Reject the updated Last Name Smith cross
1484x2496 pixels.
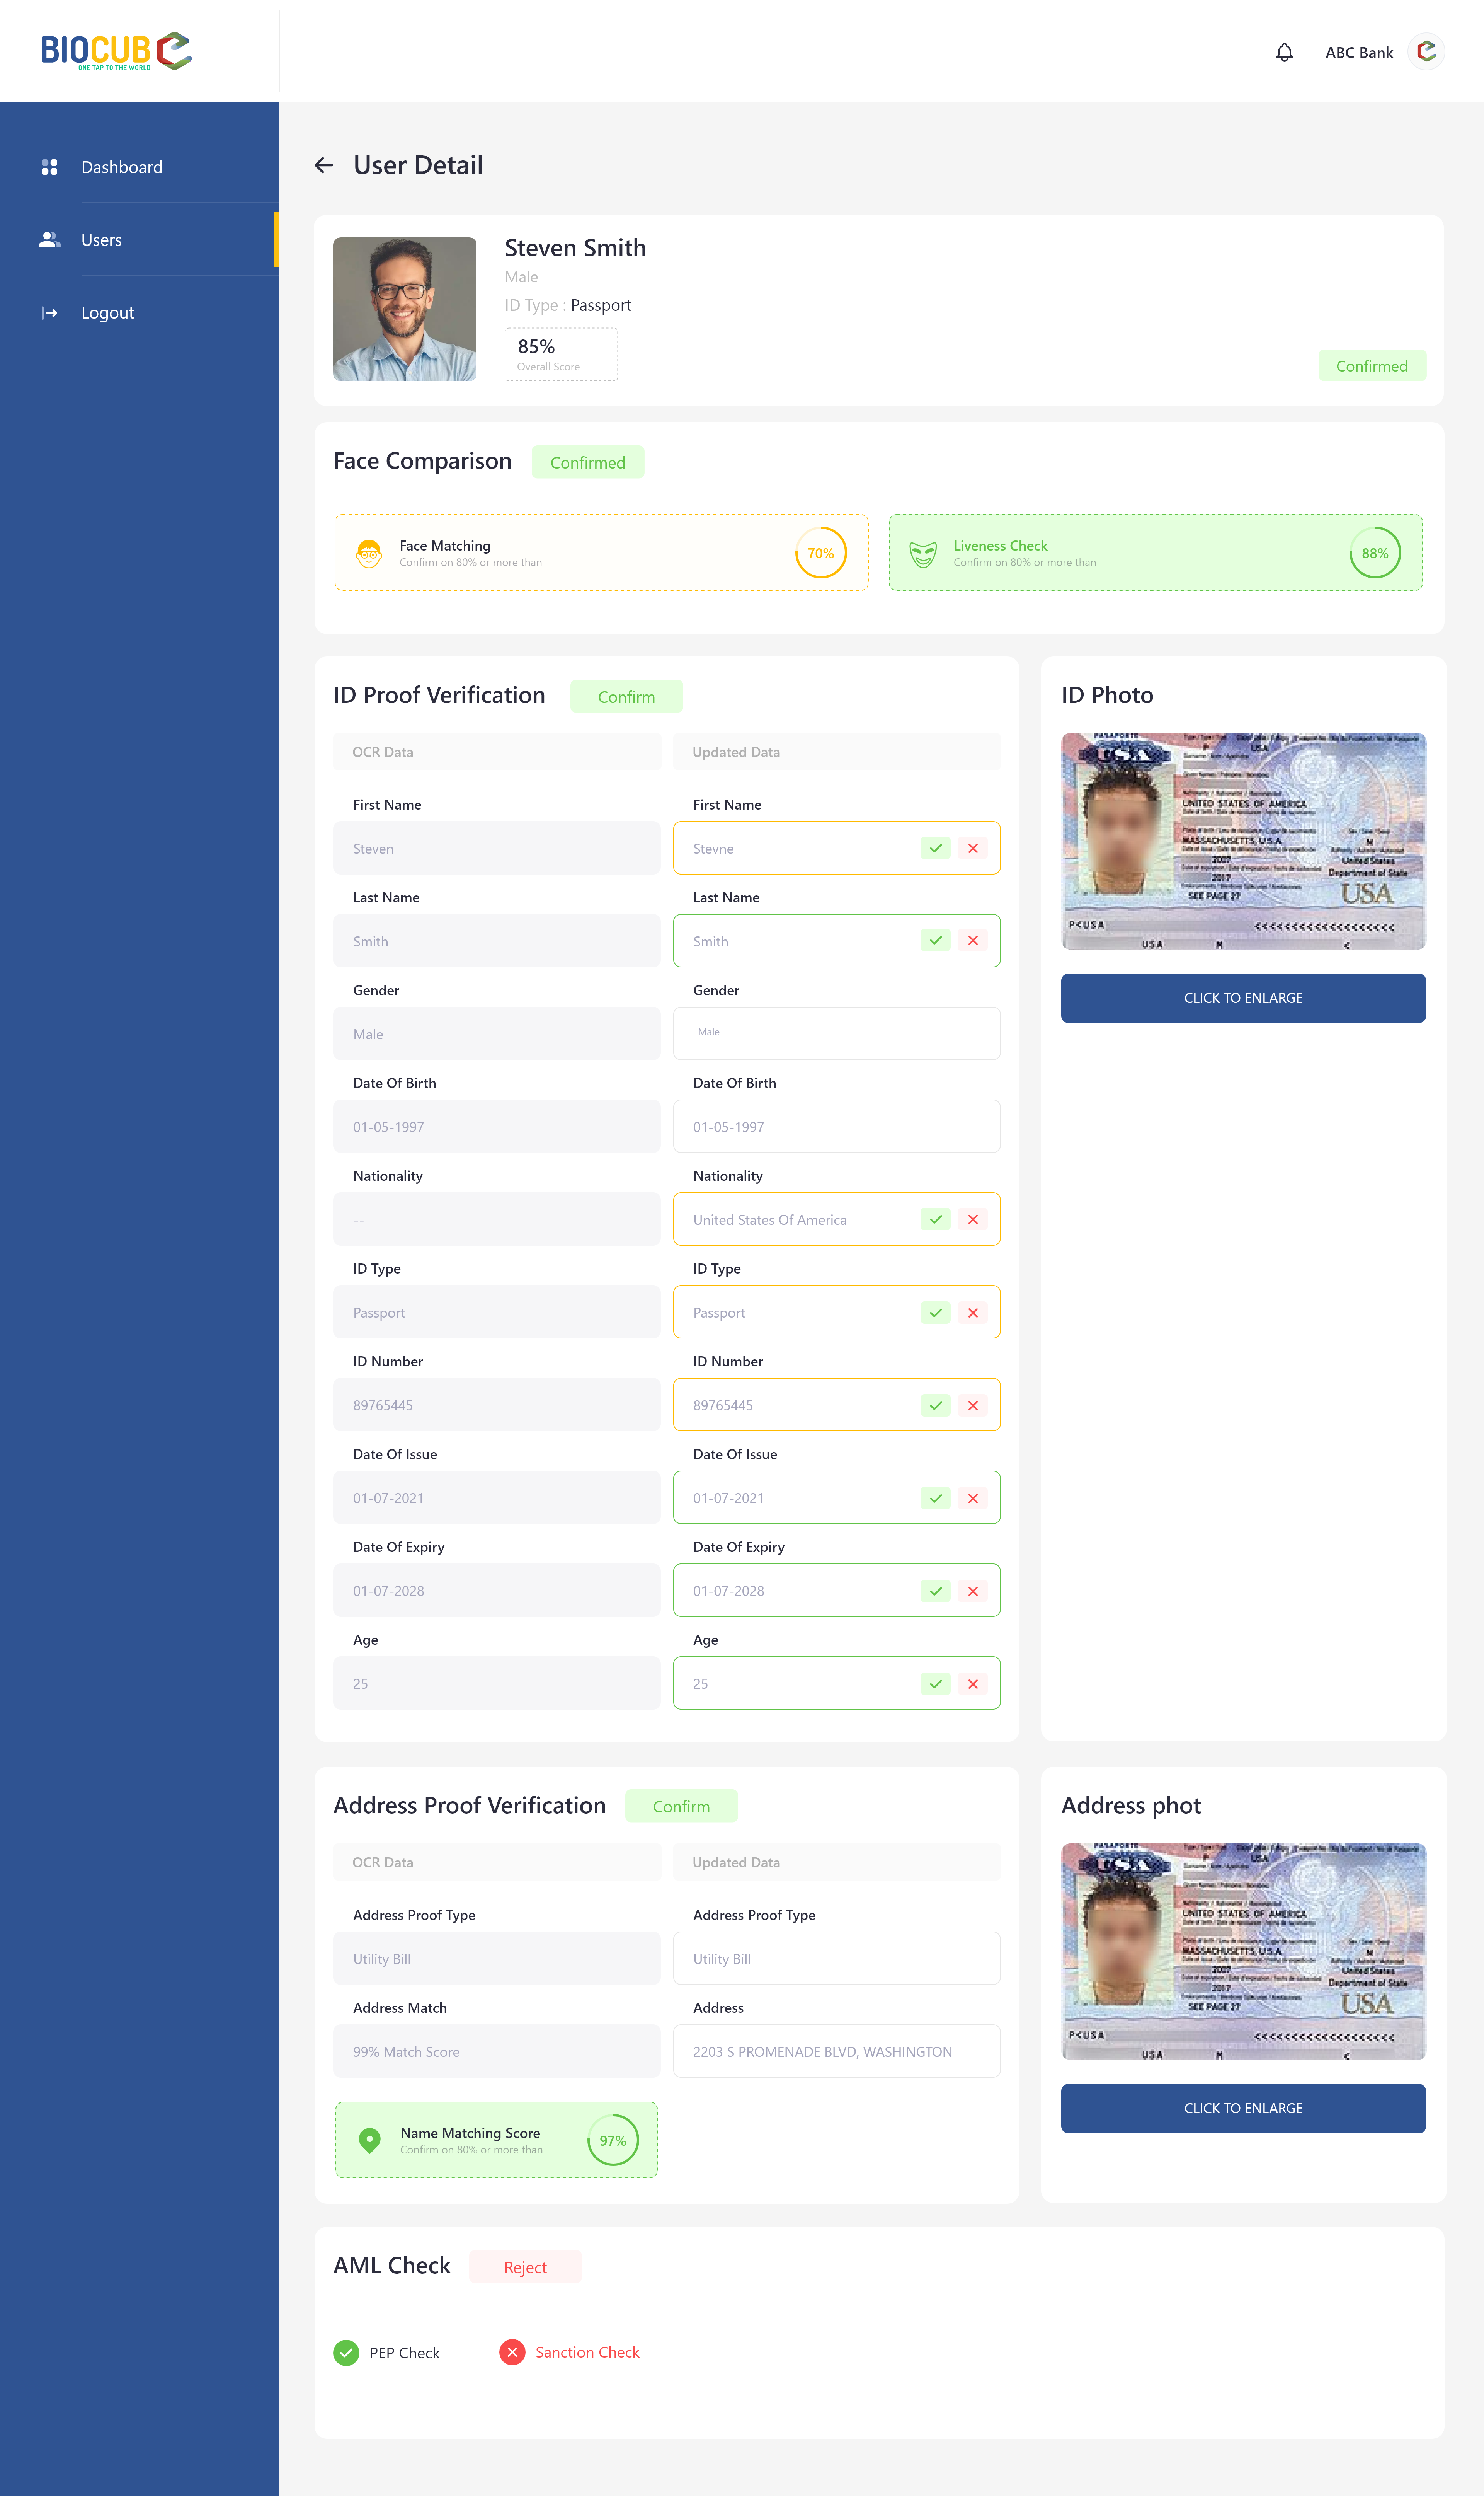(973, 940)
